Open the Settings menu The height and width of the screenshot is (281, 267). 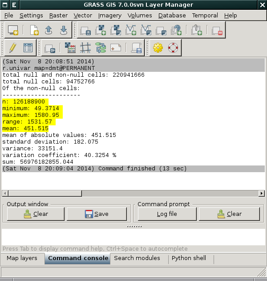coord(31,16)
